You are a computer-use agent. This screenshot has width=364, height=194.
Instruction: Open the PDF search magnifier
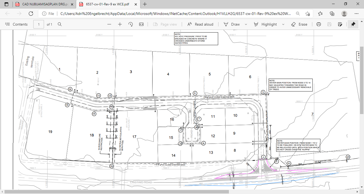(x=60, y=24)
